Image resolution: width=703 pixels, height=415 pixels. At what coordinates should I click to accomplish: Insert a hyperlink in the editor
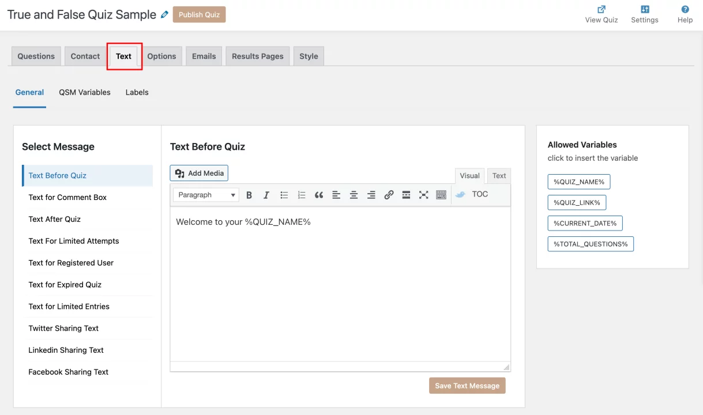pos(388,195)
